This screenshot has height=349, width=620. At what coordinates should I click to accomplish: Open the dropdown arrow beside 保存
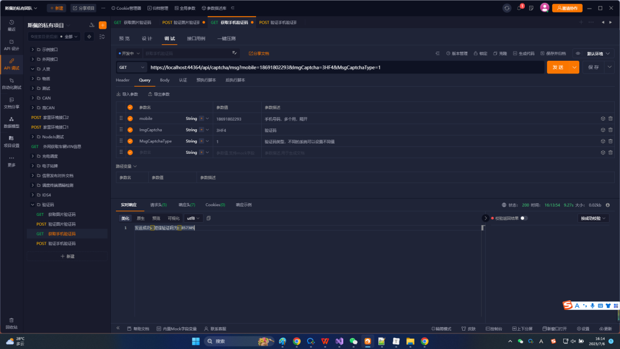pos(610,67)
